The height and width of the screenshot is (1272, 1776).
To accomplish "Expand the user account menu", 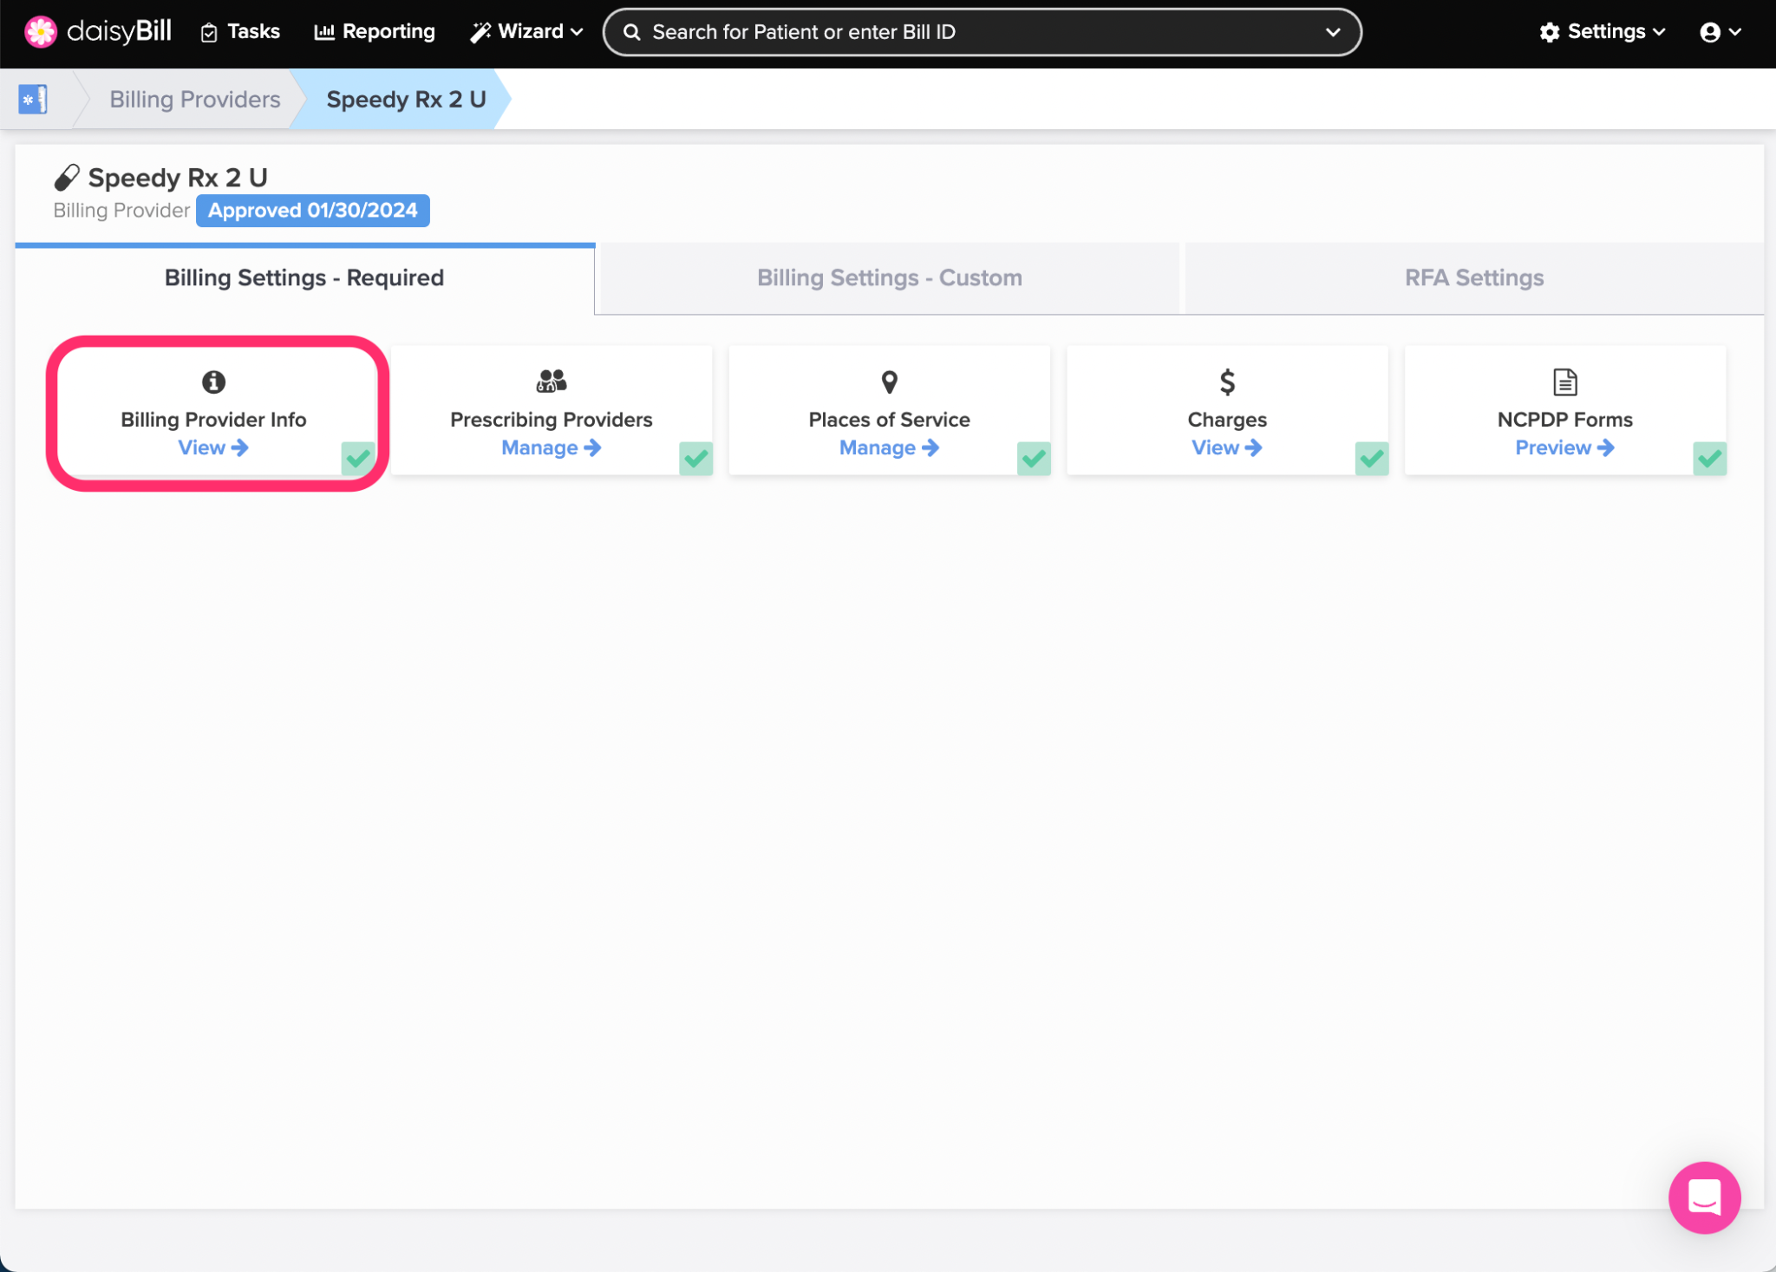I will [x=1720, y=32].
